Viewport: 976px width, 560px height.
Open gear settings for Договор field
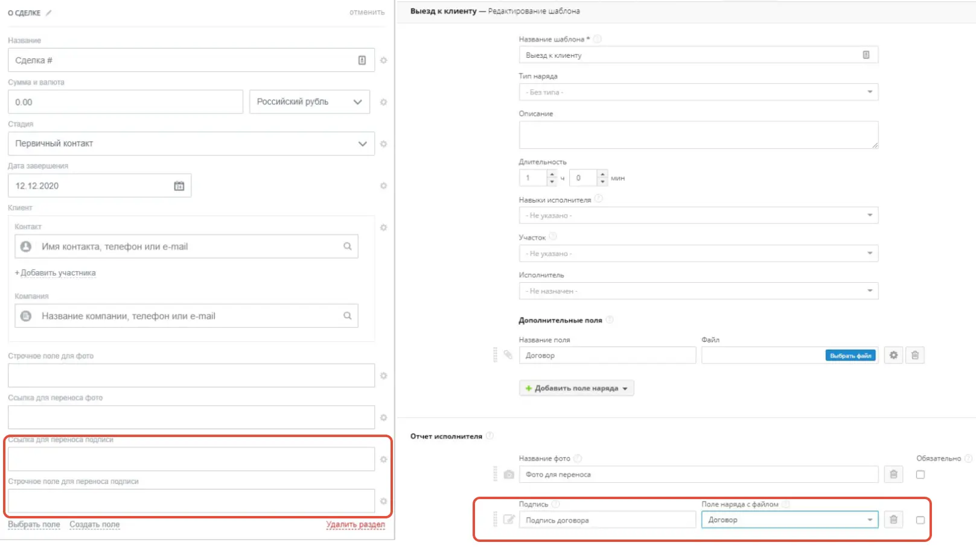coord(893,355)
